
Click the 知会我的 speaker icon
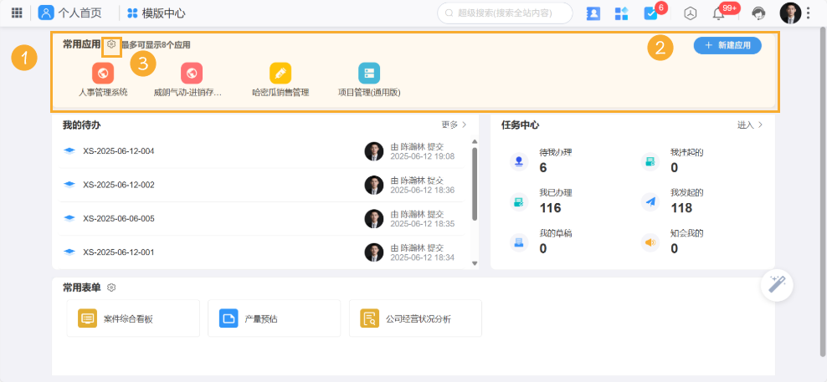(650, 242)
